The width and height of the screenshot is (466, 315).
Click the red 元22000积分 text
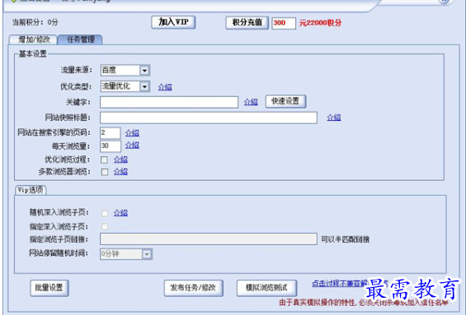pyautogui.click(x=320, y=23)
